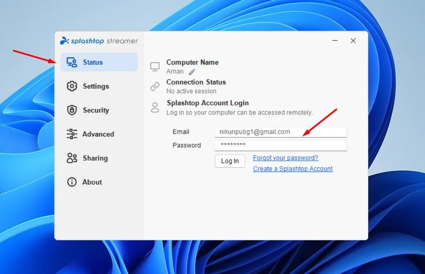Focus the Email input field

(x=280, y=132)
